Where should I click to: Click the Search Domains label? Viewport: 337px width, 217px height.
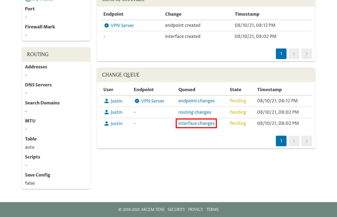42,103
